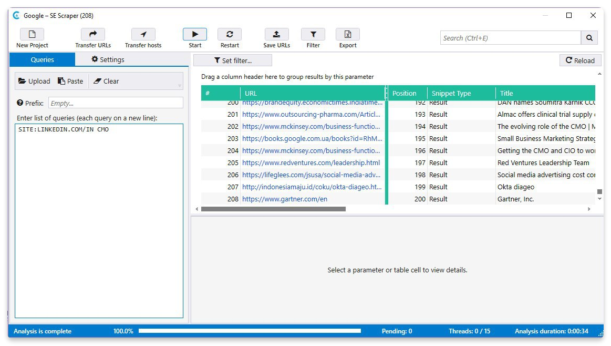Paste queries from clipboard
Screen dimensions: 611x346
[x=70, y=81]
